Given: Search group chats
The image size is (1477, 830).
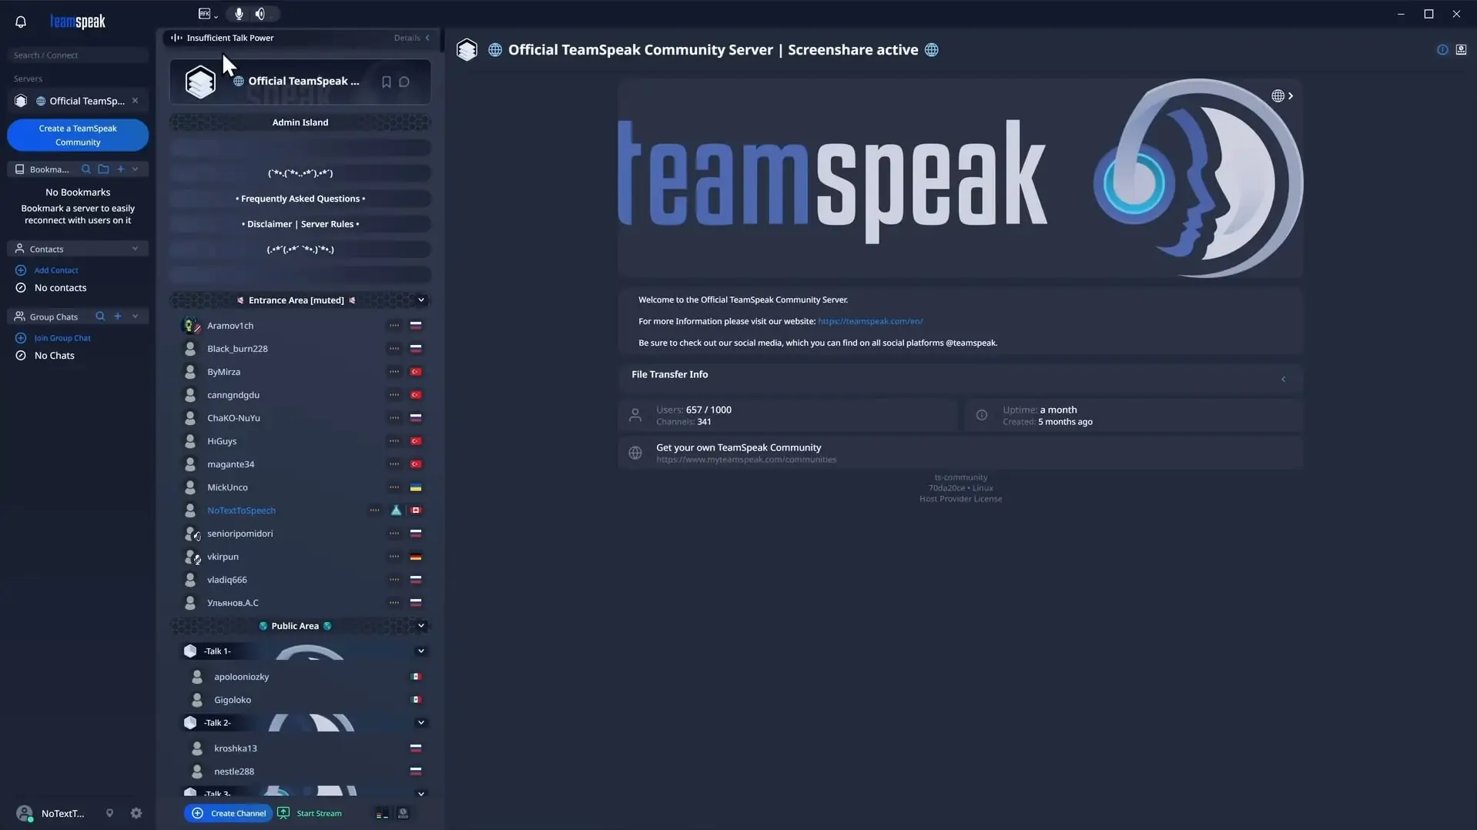Looking at the screenshot, I should (x=100, y=316).
